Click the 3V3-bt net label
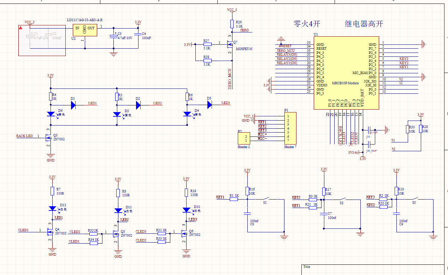Screen dimensions: 448x275 coord(353,153)
